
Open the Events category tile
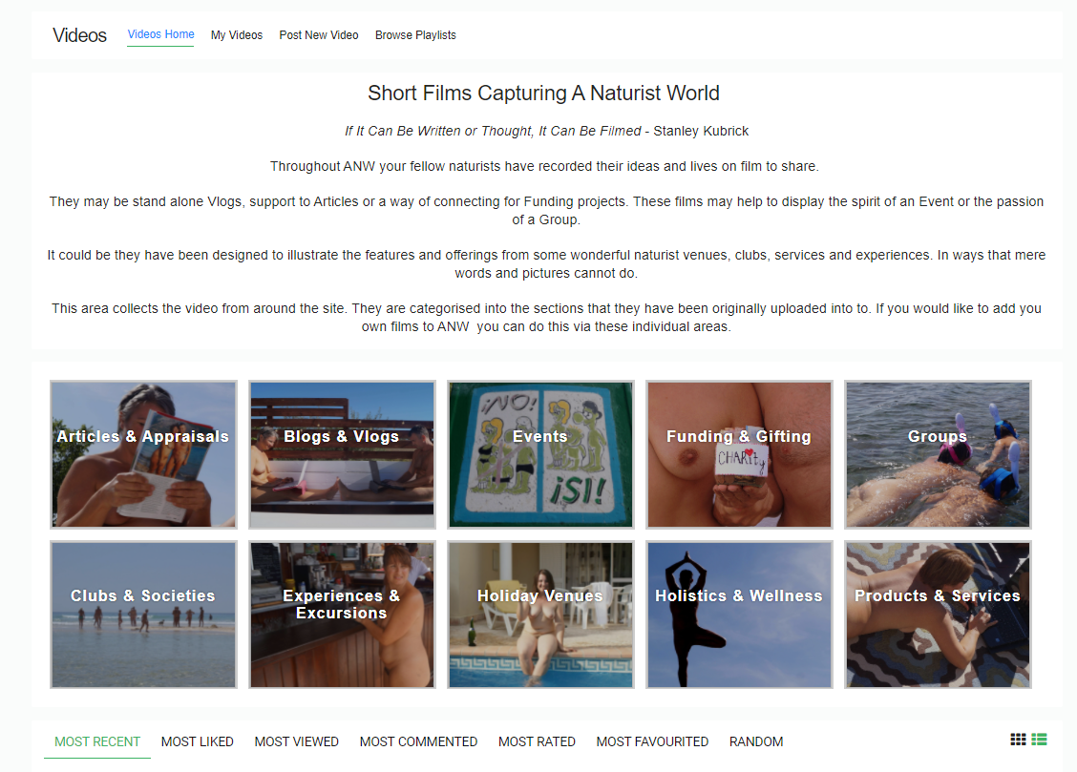[x=540, y=454]
